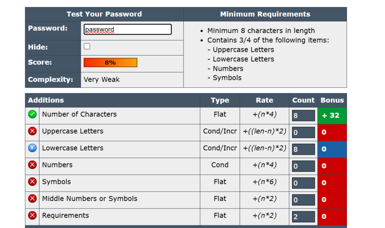
Task: Click the red X icon beside Requirements
Action: (x=33, y=216)
